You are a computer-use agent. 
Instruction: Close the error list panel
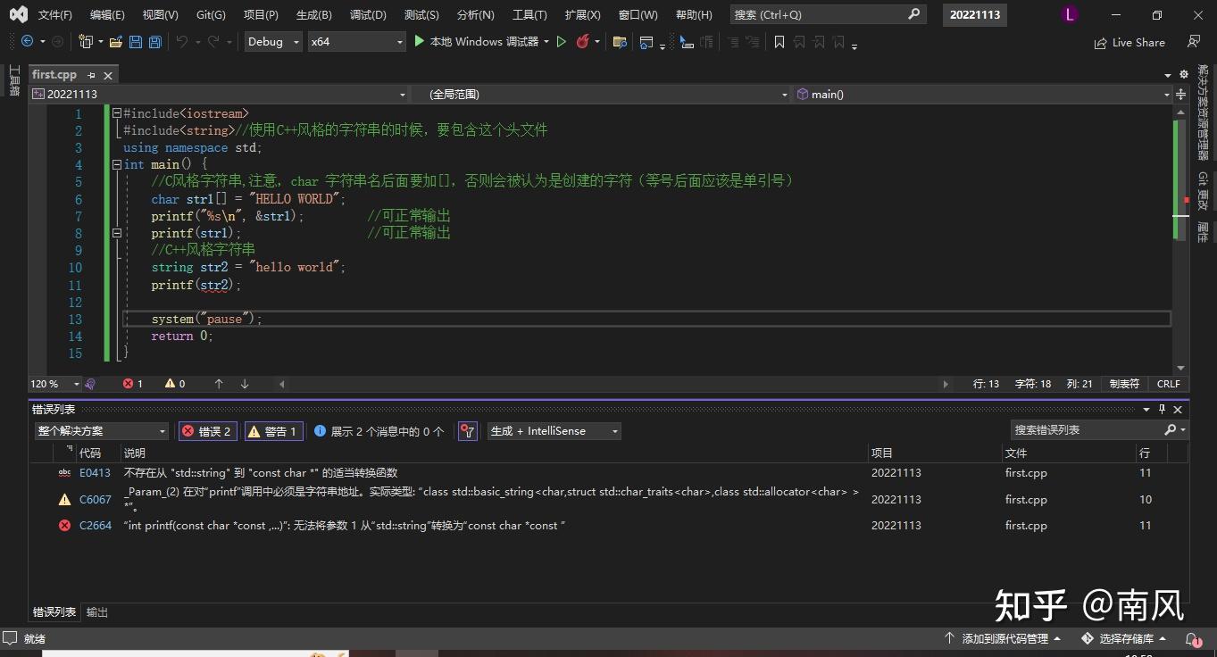1178,409
